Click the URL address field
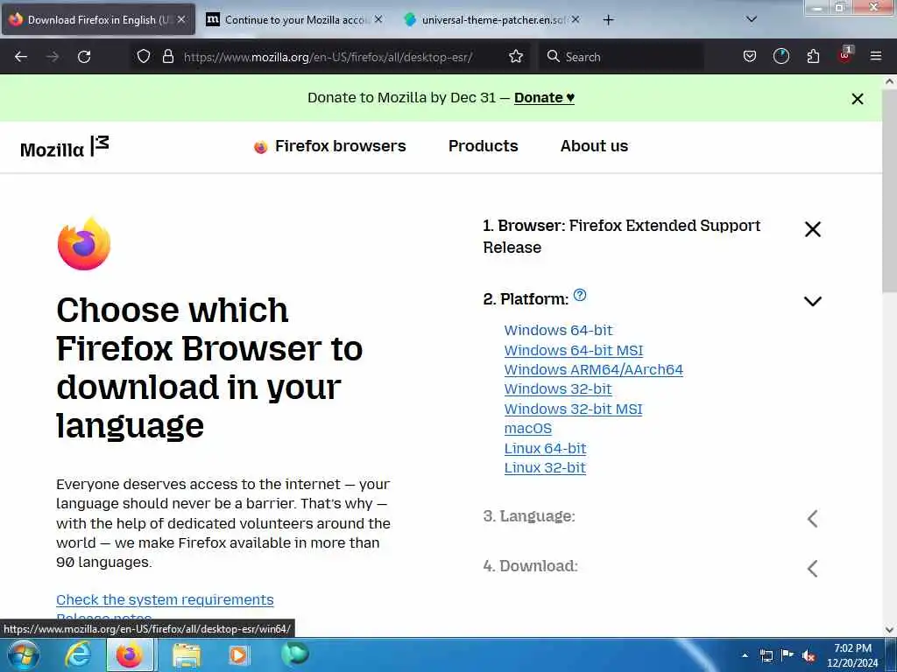 point(328,57)
